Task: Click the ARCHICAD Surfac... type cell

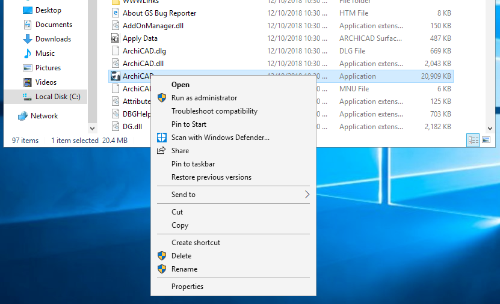Action: 371,38
